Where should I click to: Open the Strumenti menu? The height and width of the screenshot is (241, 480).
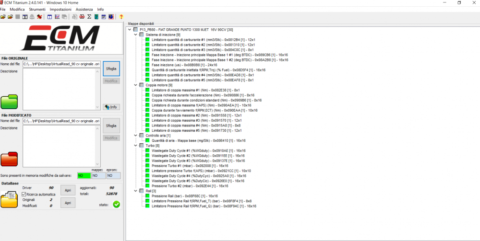point(37,10)
